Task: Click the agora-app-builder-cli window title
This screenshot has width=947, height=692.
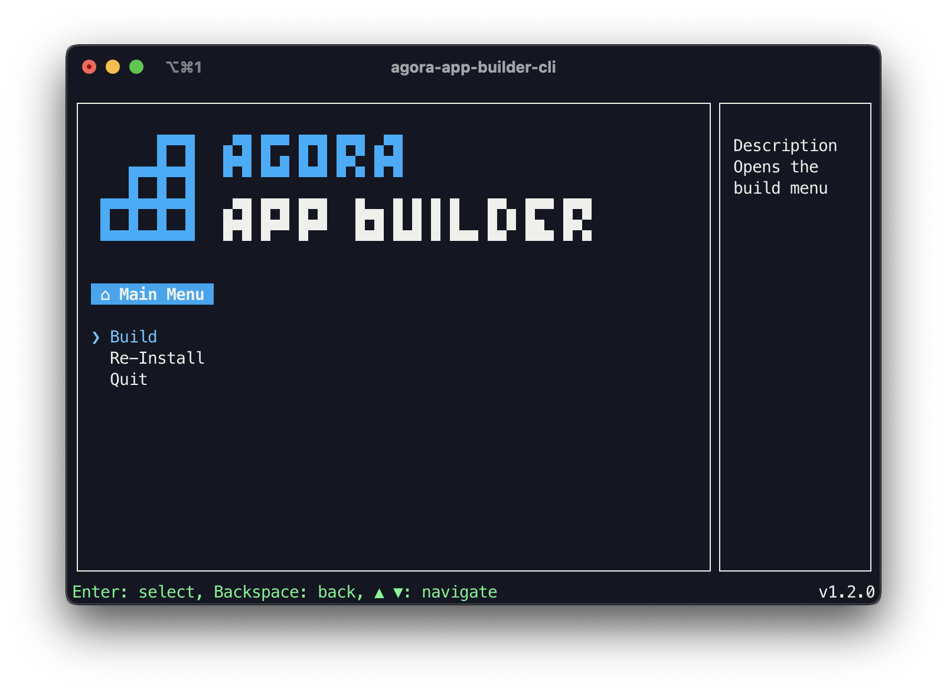Action: tap(473, 67)
